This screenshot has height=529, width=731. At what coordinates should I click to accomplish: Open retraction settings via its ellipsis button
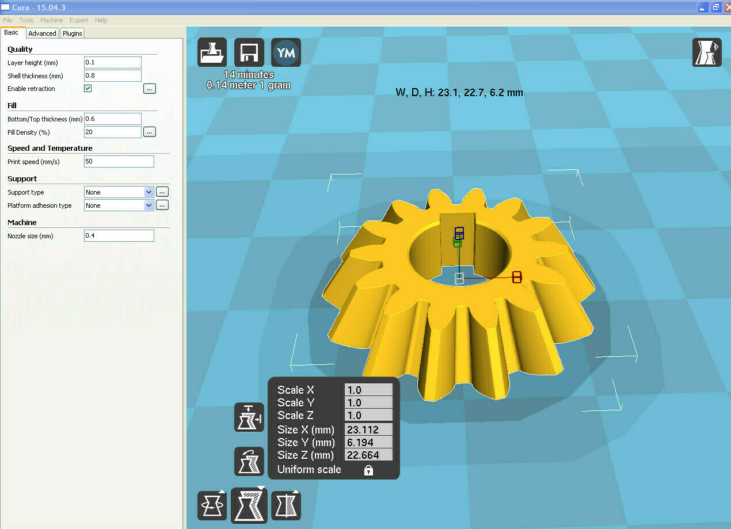(x=149, y=88)
